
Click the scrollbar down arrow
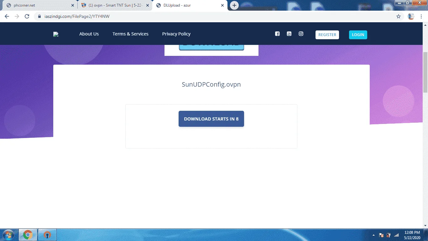(425, 226)
